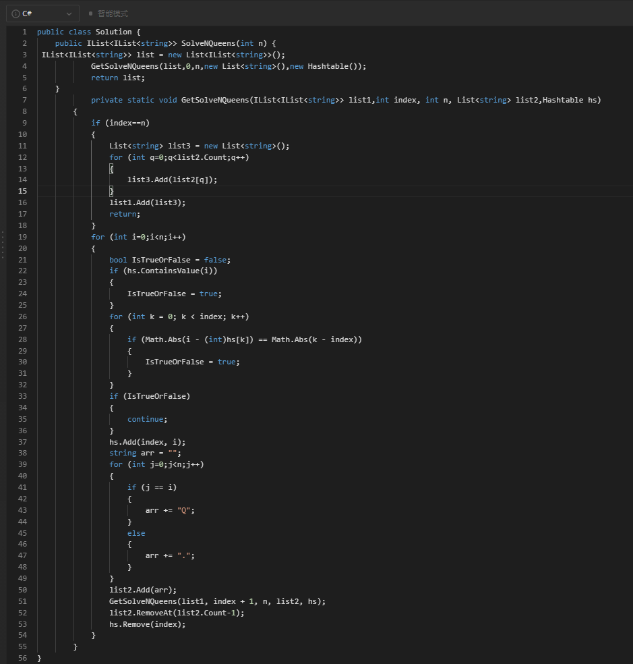Click 'list1.Add(list3);' statement
The image size is (633, 664).
[x=147, y=202]
